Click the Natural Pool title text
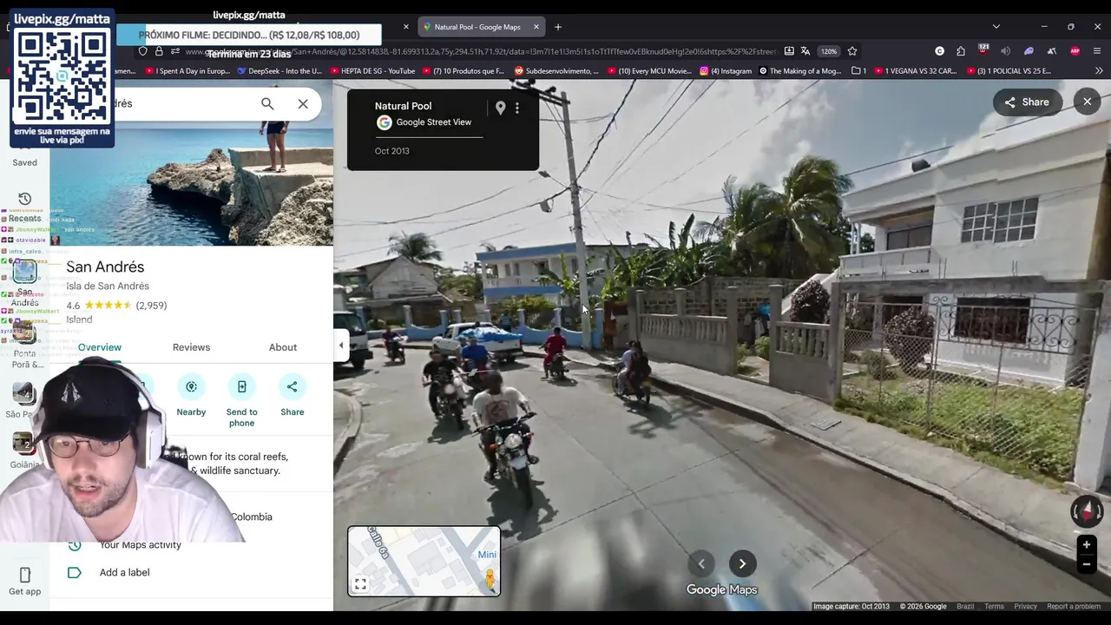The height and width of the screenshot is (625, 1111). coord(403,106)
